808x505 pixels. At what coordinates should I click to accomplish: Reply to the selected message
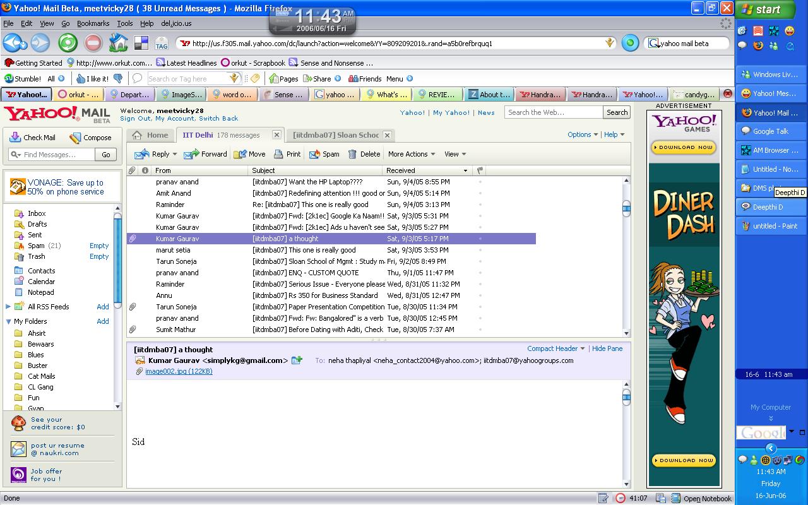tap(151, 154)
